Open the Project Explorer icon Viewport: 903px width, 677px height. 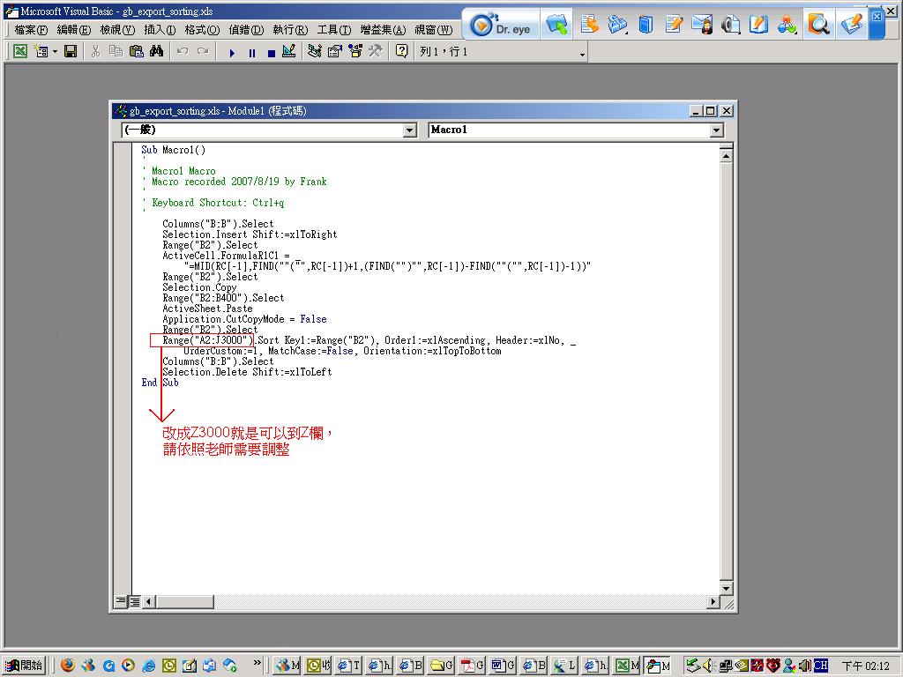coord(315,52)
